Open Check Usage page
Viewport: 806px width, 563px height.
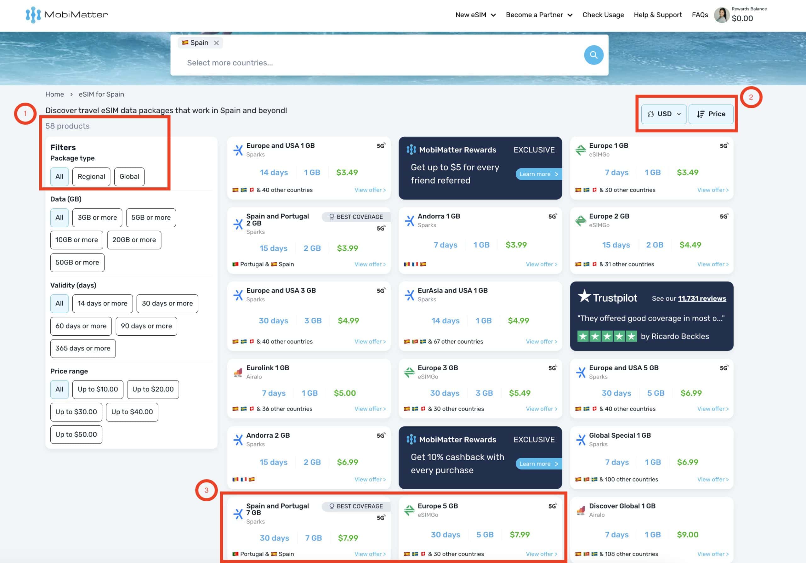coord(603,15)
